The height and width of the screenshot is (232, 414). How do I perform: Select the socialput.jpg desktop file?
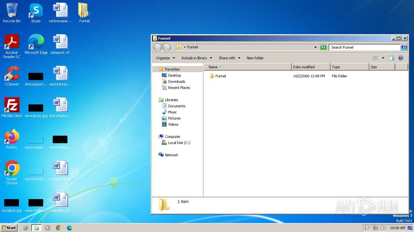point(12,205)
